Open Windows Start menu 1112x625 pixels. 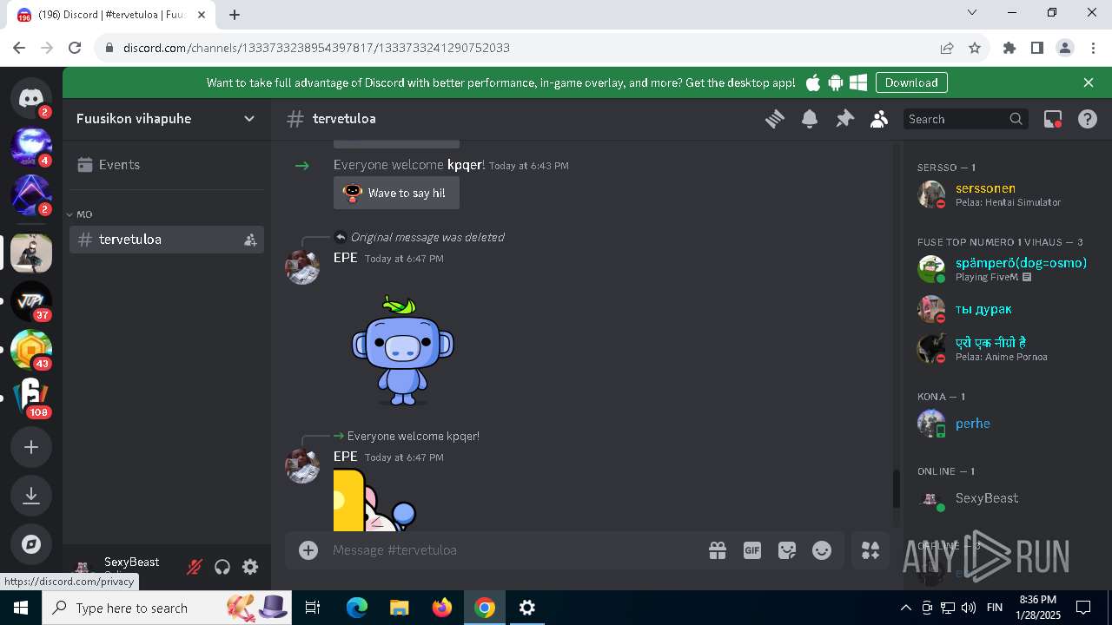coord(21,608)
